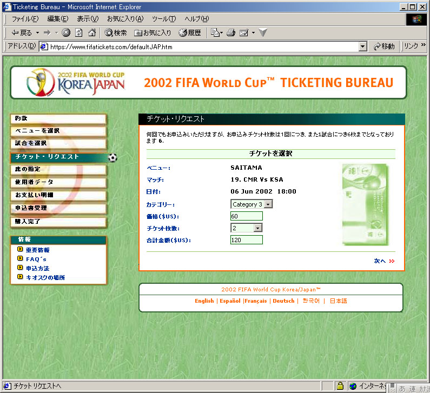
Task: Click the address bar URL field
Action: click(x=203, y=47)
